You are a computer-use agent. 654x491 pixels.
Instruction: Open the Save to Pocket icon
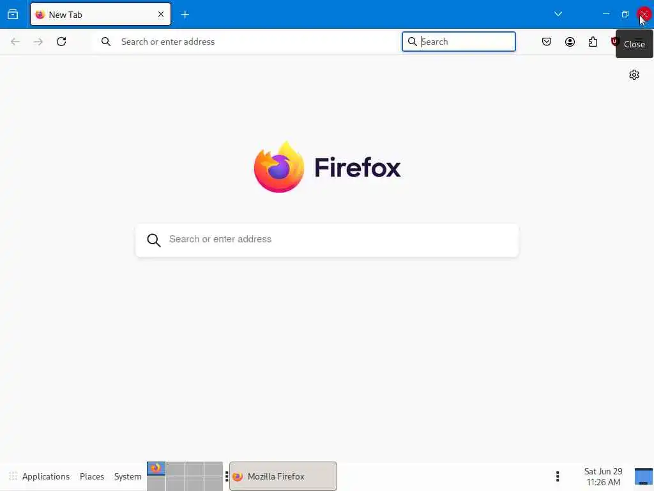[x=547, y=42]
